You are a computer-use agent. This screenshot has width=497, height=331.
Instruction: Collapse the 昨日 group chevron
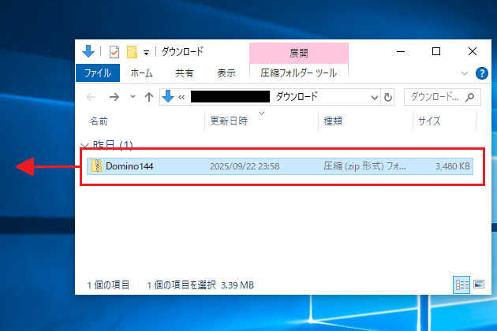[x=84, y=146]
